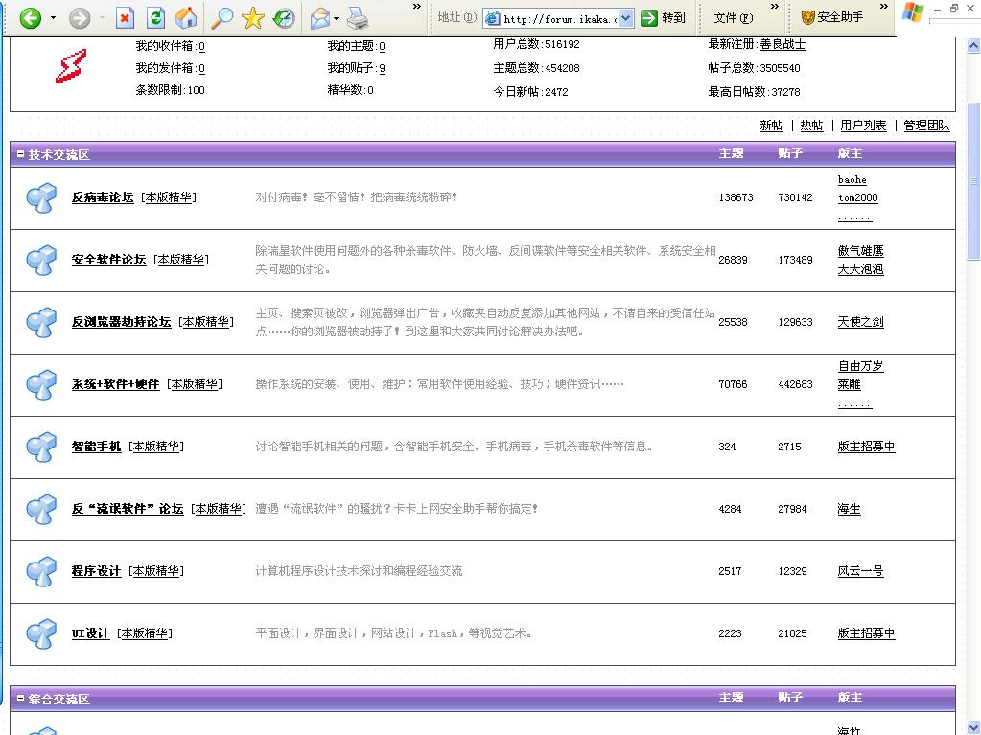
Task: Collapse the 综合交流区 section
Action: [20, 699]
